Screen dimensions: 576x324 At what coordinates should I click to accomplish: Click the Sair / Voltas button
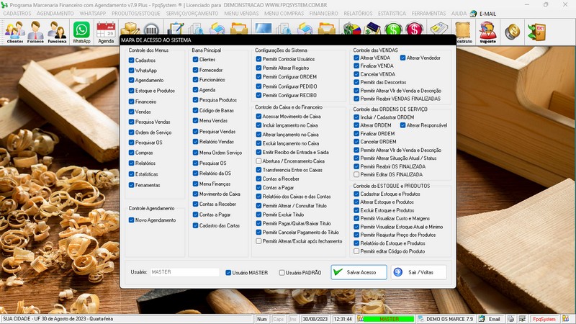point(418,272)
